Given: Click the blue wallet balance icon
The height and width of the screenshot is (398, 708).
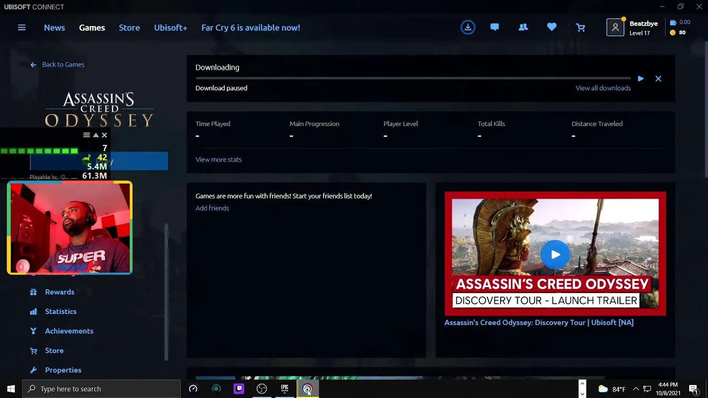Looking at the screenshot, I should coord(673,23).
